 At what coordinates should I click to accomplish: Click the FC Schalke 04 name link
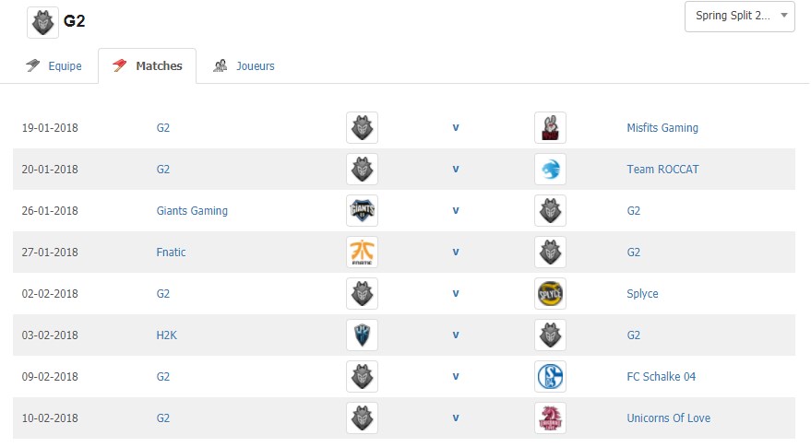pos(661,377)
